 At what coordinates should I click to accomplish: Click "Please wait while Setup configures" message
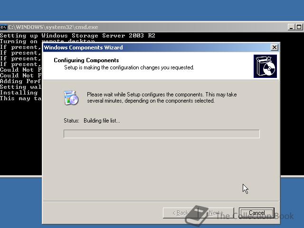click(162, 97)
